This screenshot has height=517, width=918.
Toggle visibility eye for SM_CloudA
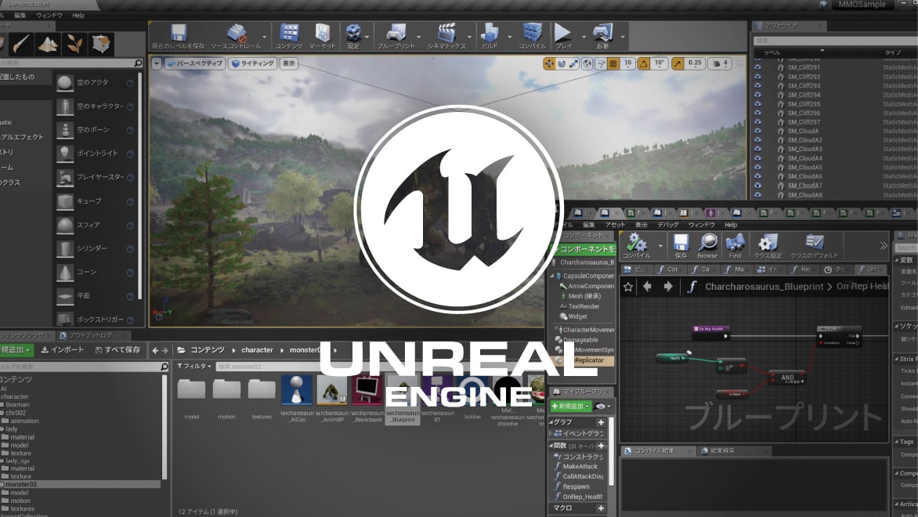pyautogui.click(x=757, y=132)
